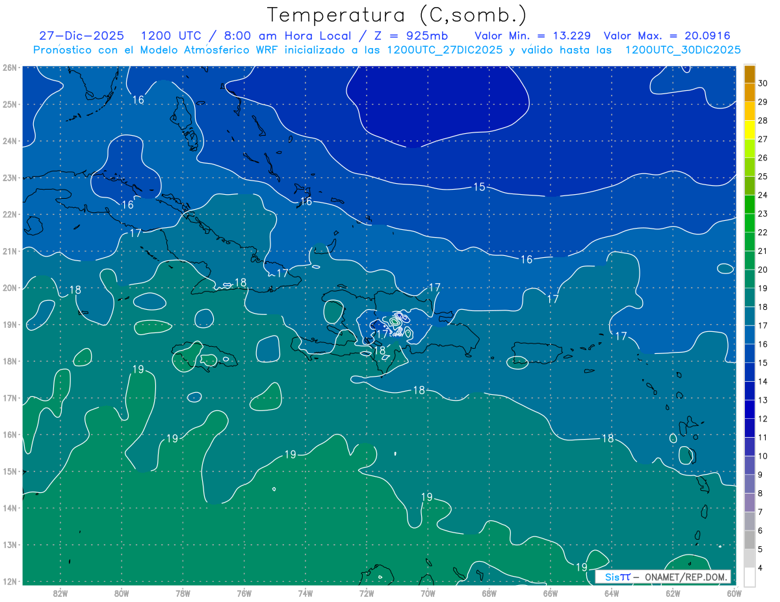This screenshot has height=602, width=780.
Task: Click the legend scale value "10"
Action: [763, 456]
